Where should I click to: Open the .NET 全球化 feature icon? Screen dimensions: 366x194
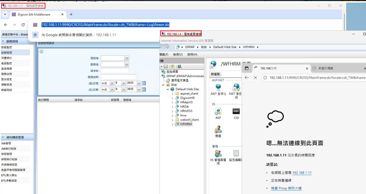pos(218,88)
